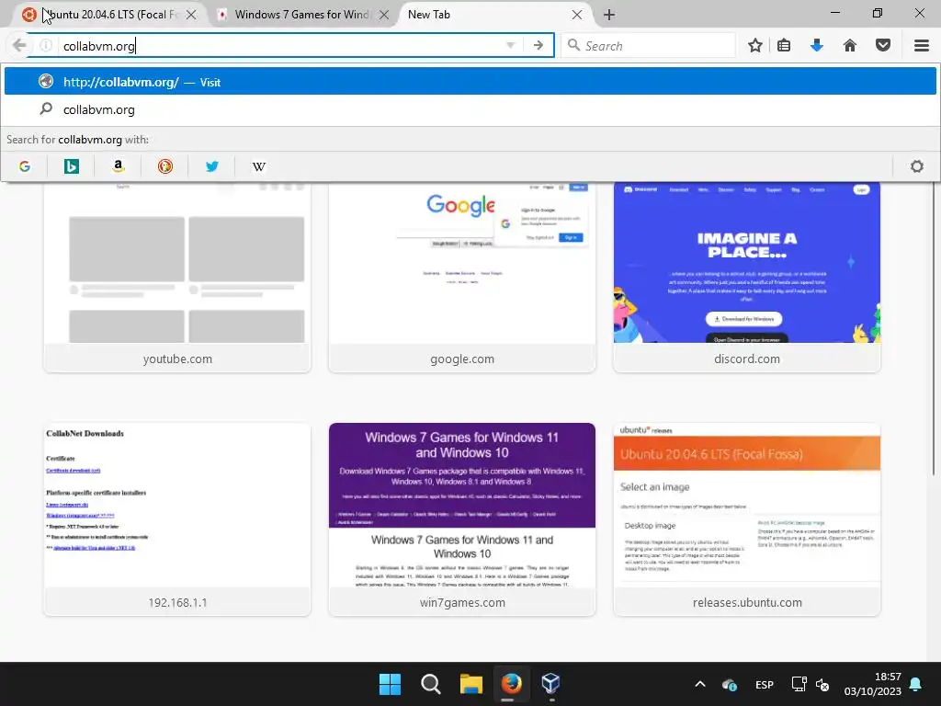Switch to Windows 7 Games tab

point(302,15)
